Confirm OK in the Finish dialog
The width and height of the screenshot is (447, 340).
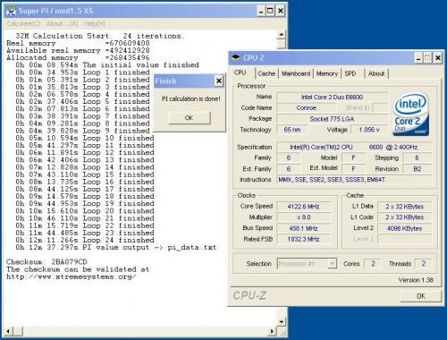(x=189, y=118)
